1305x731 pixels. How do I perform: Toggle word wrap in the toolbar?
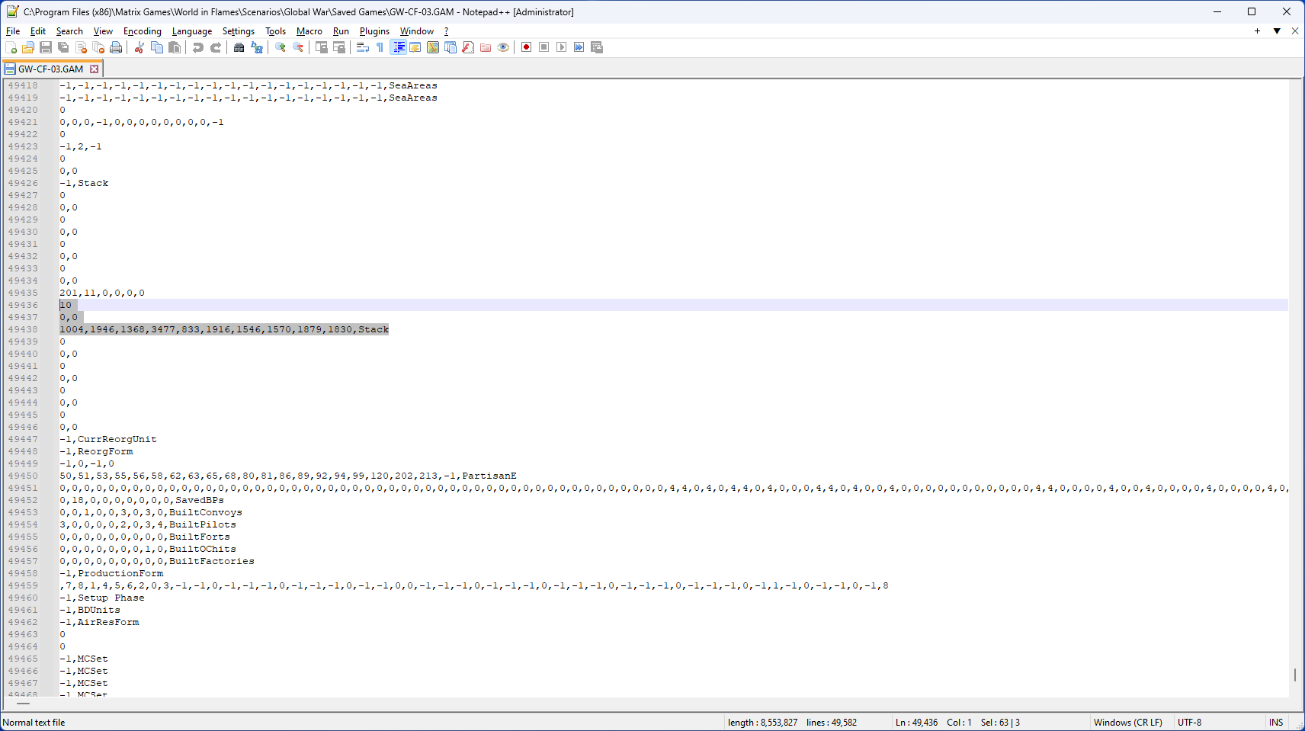tap(361, 47)
